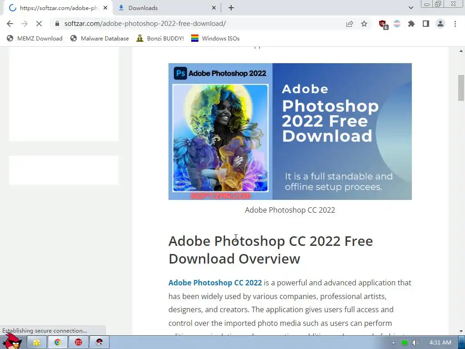Go back with browser back arrow
The width and height of the screenshot is (465, 349).
(x=10, y=24)
